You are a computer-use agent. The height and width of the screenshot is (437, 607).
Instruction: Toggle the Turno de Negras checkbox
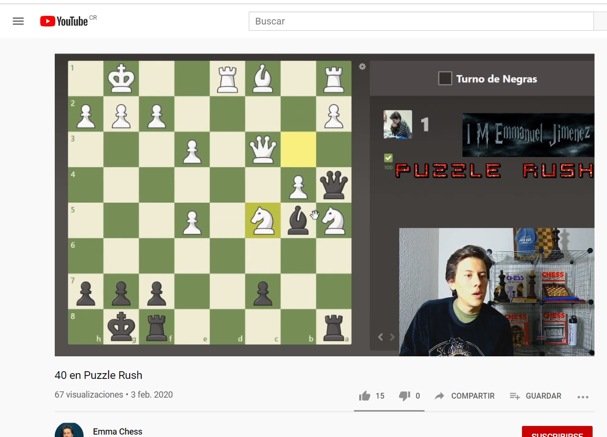point(445,78)
